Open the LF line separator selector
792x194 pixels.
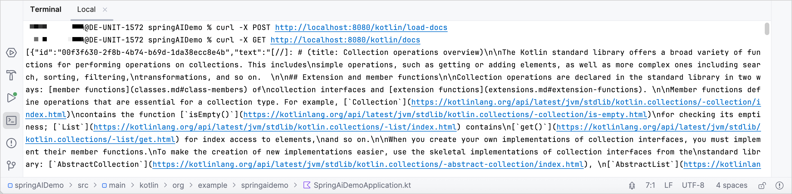click(668, 186)
